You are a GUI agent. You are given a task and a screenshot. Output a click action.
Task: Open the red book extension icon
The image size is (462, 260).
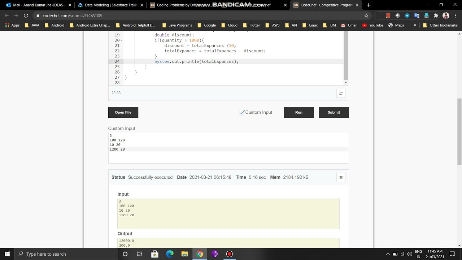(x=388, y=16)
